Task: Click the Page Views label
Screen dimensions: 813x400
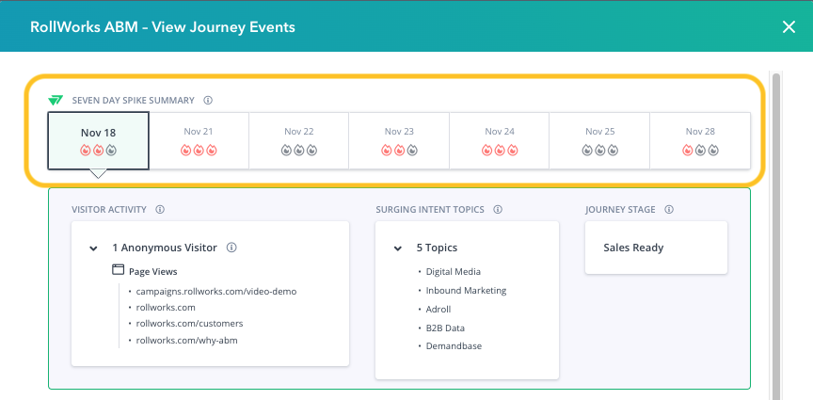Action: click(153, 271)
